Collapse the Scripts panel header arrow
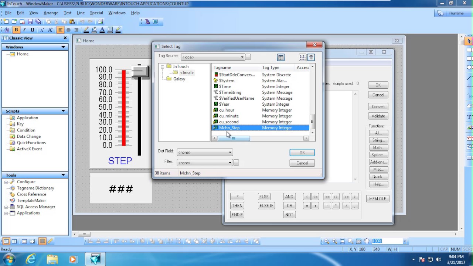 [x=63, y=111]
